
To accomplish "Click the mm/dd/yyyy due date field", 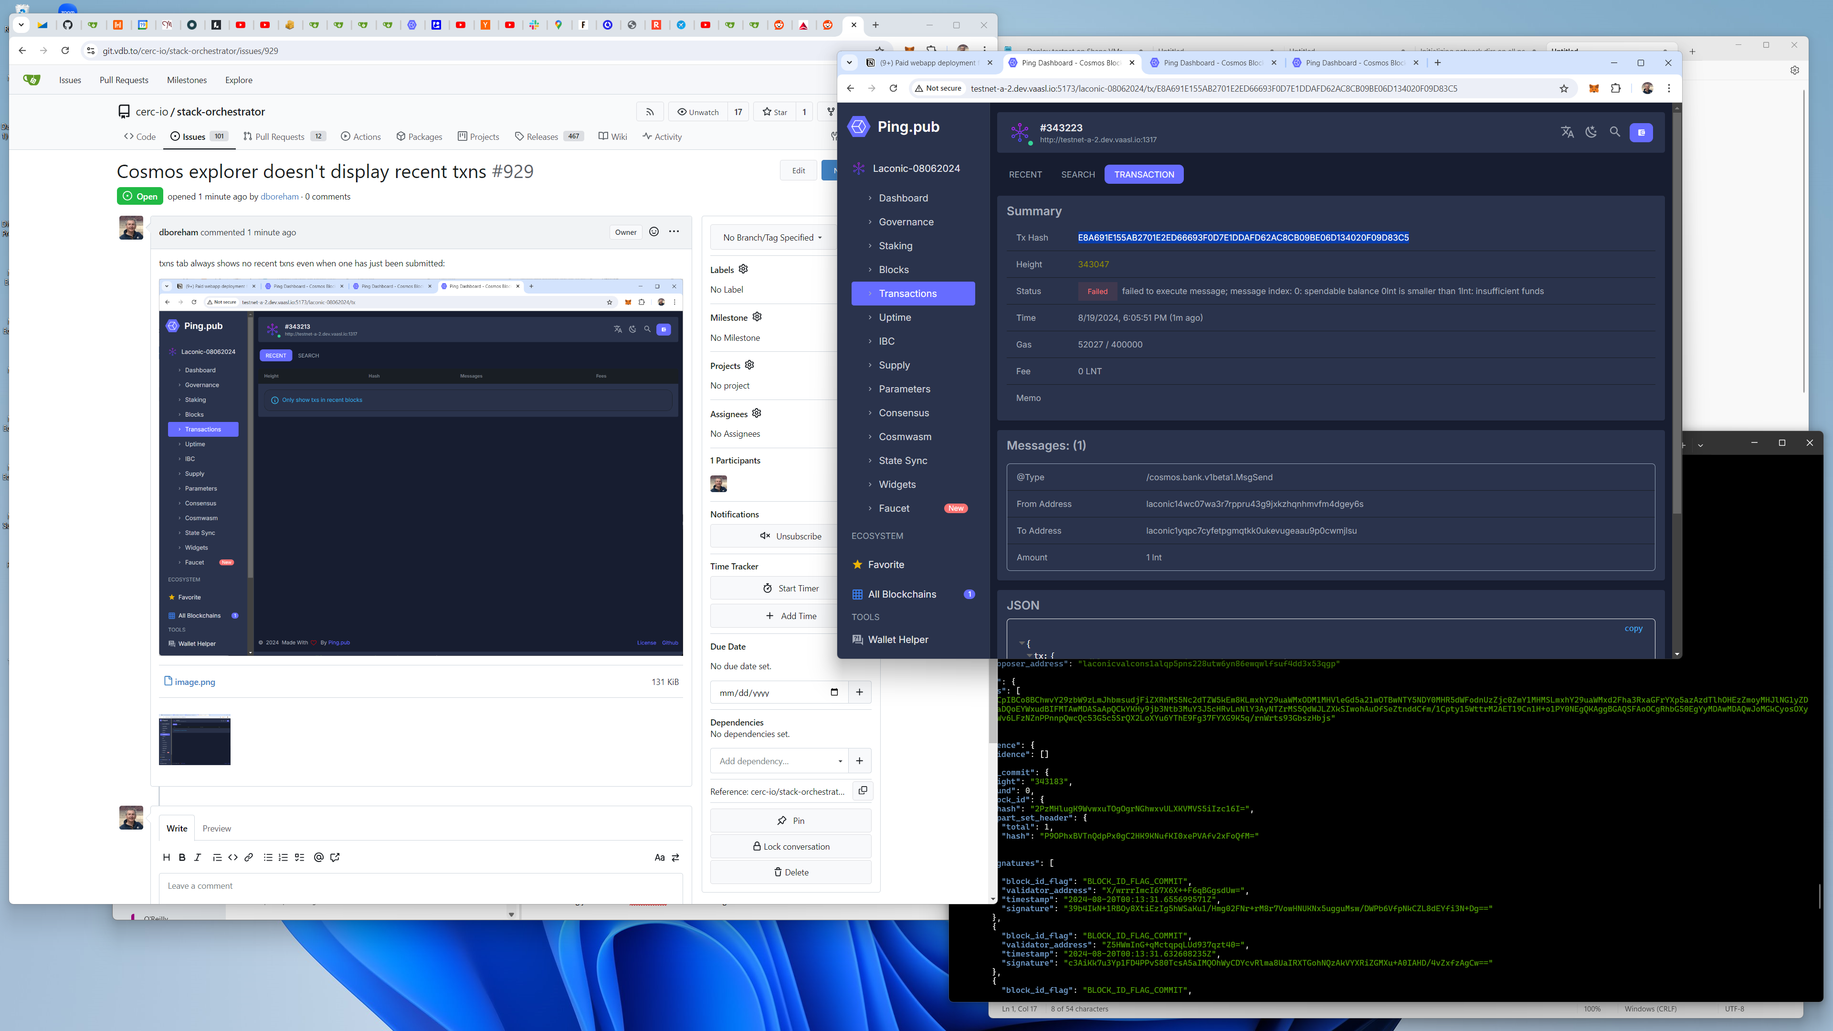I will tap(779, 692).
